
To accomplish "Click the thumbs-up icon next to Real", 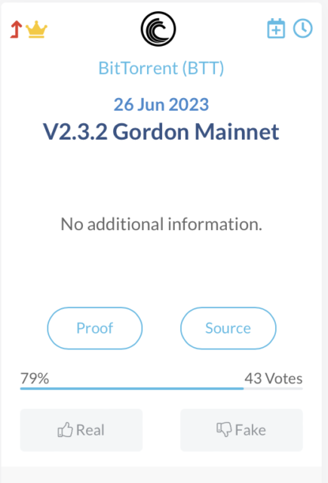I will click(x=66, y=429).
